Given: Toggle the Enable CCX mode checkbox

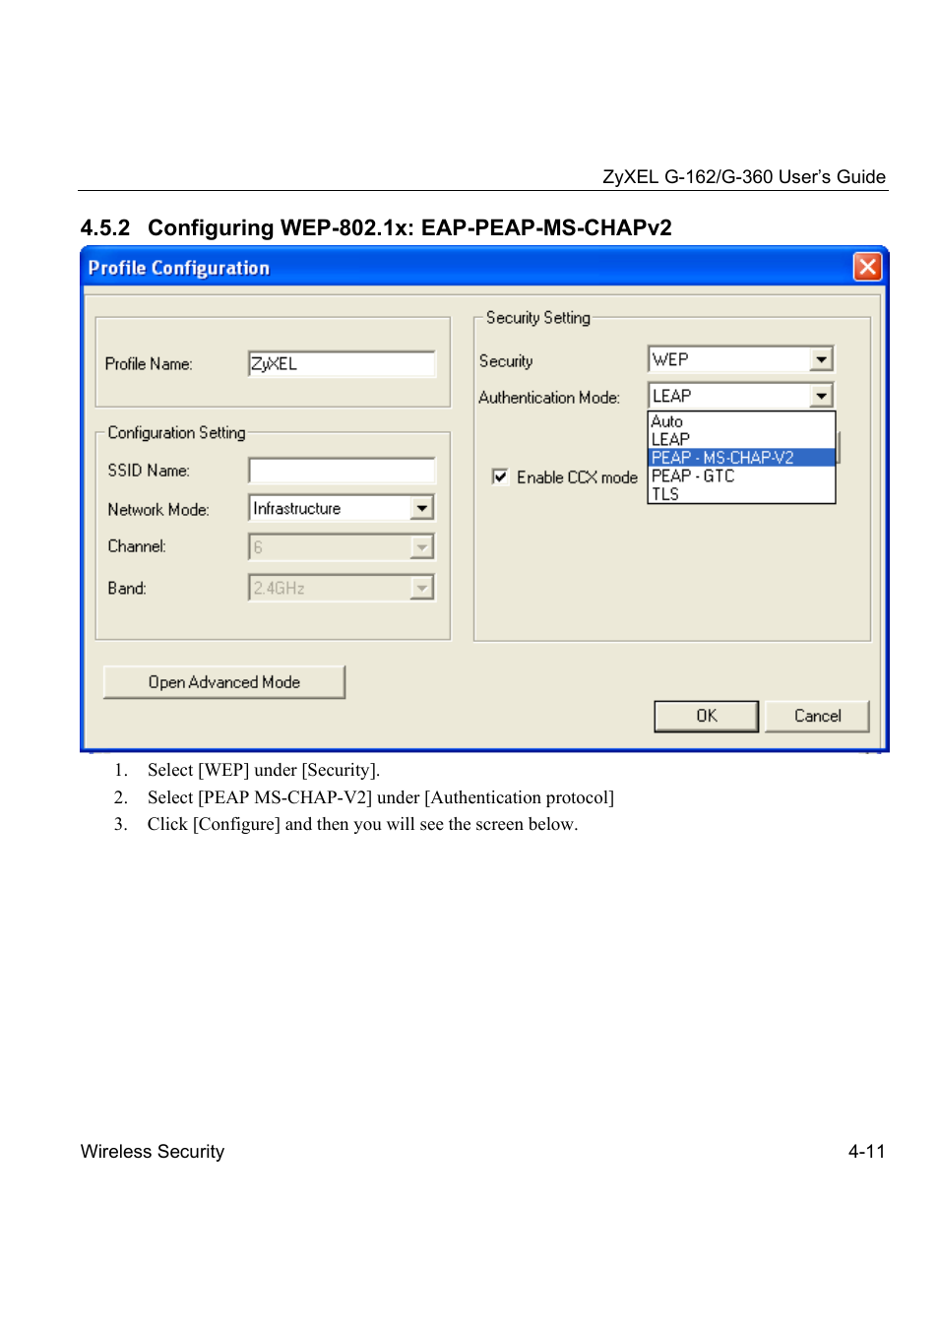Looking at the screenshot, I should [x=500, y=476].
